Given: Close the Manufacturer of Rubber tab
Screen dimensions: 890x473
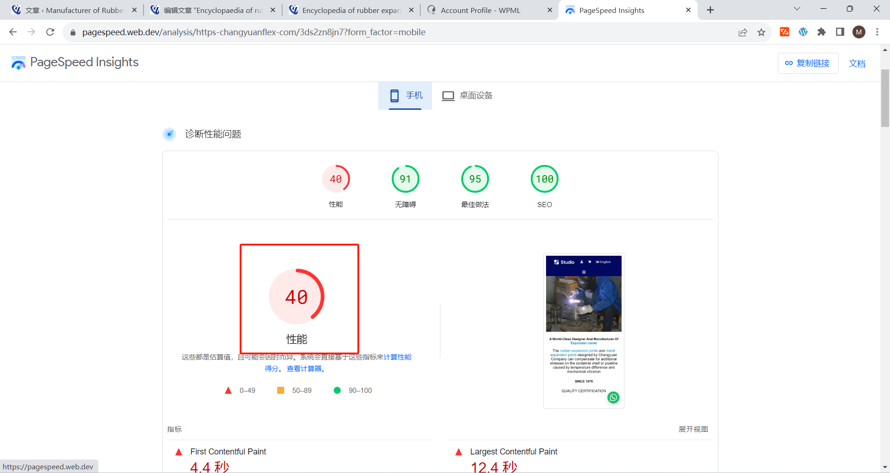Looking at the screenshot, I should click(134, 10).
